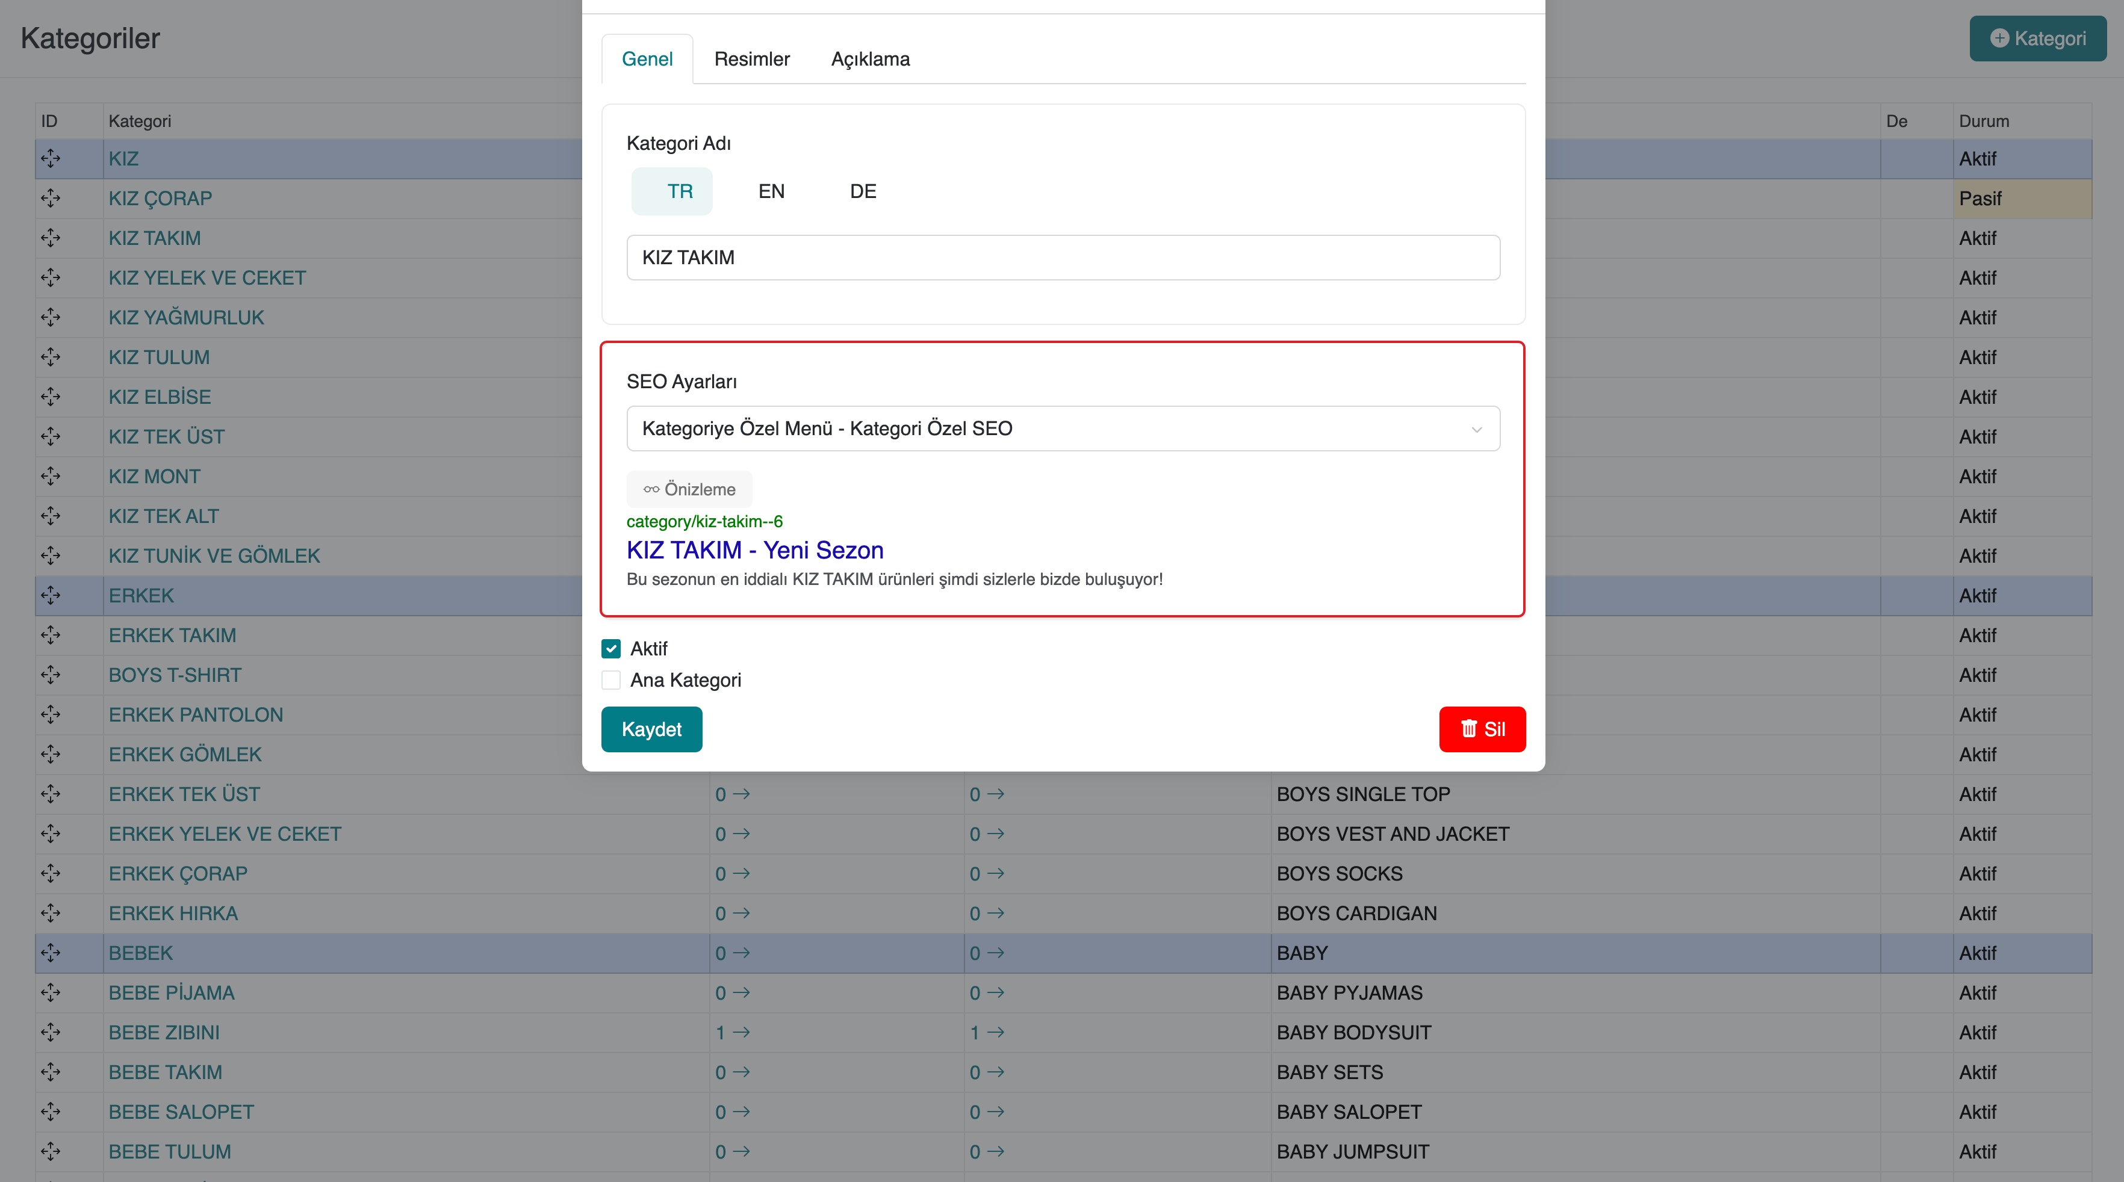
Task: Click move icon for the BEBEK row
Action: pos(51,953)
